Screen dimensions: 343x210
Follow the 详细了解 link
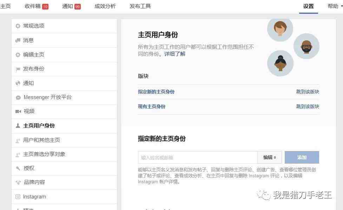[x=175, y=54]
